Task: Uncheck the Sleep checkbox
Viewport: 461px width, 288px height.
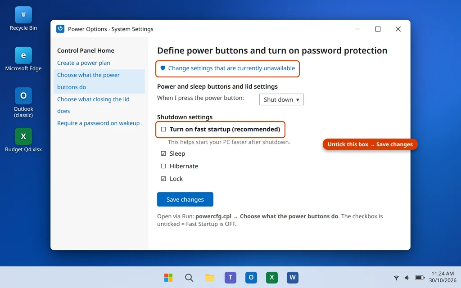Action: point(163,154)
